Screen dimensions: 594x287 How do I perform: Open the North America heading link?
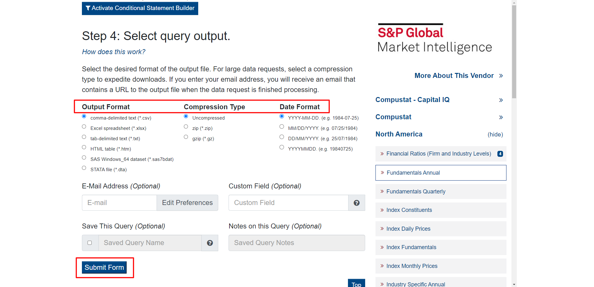(x=399, y=134)
